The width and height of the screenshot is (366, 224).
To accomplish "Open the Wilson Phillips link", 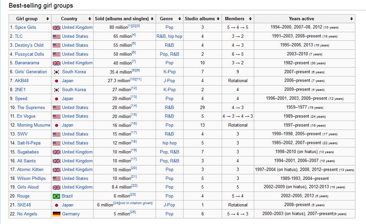I will 32,178.
